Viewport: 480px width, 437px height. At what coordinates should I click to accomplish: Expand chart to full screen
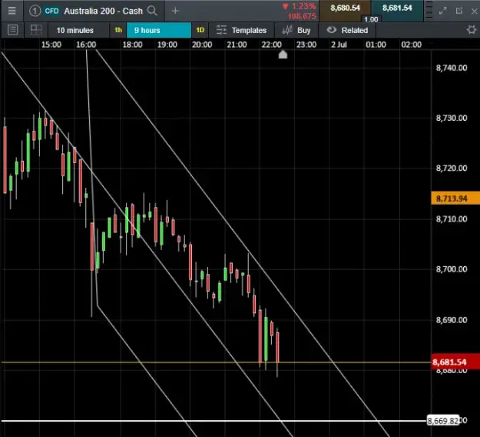point(443,11)
